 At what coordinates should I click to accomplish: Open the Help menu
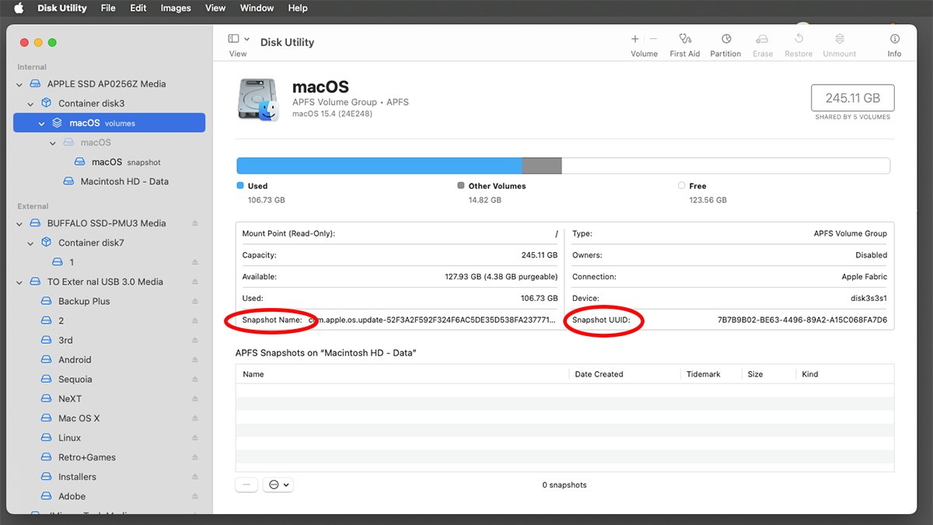pyautogui.click(x=298, y=8)
